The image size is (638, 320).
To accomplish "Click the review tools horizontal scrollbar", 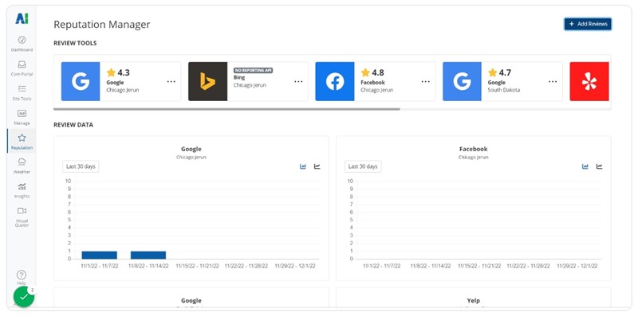I will [x=226, y=109].
